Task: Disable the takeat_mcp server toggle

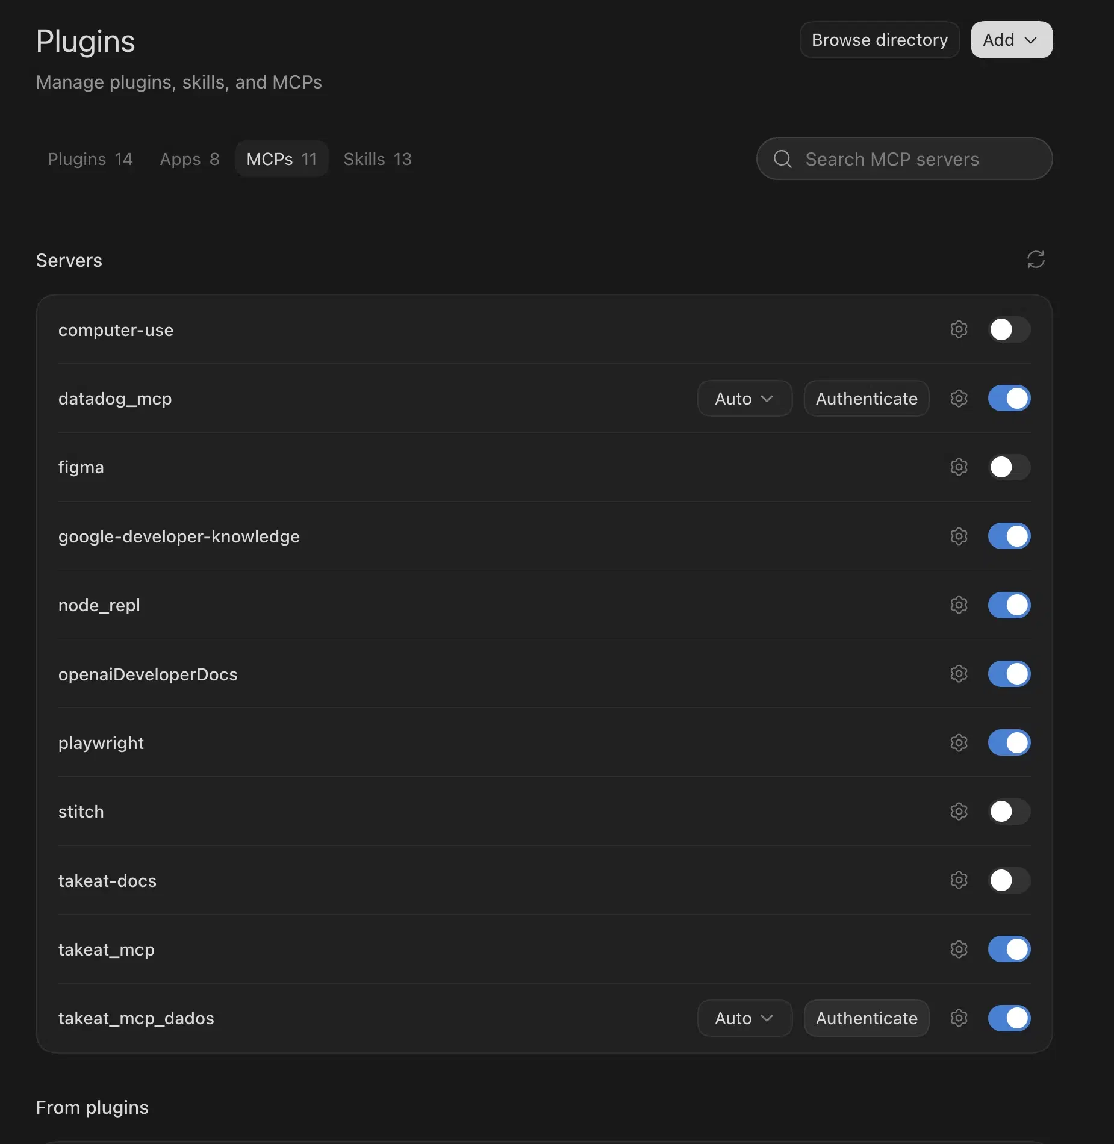Action: 1009,949
